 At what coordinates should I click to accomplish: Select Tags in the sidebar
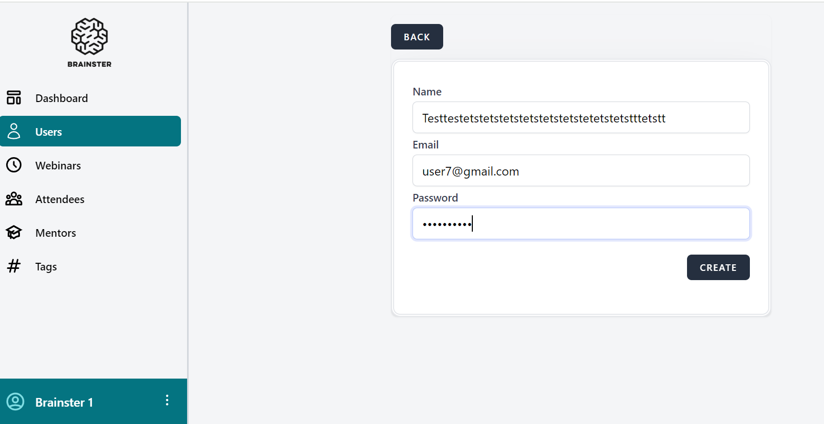(x=46, y=266)
